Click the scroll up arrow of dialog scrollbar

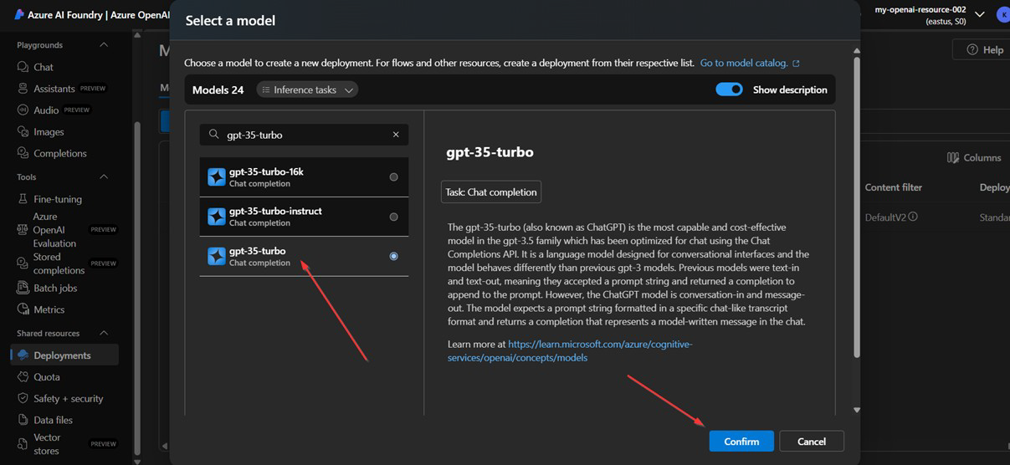coord(856,51)
